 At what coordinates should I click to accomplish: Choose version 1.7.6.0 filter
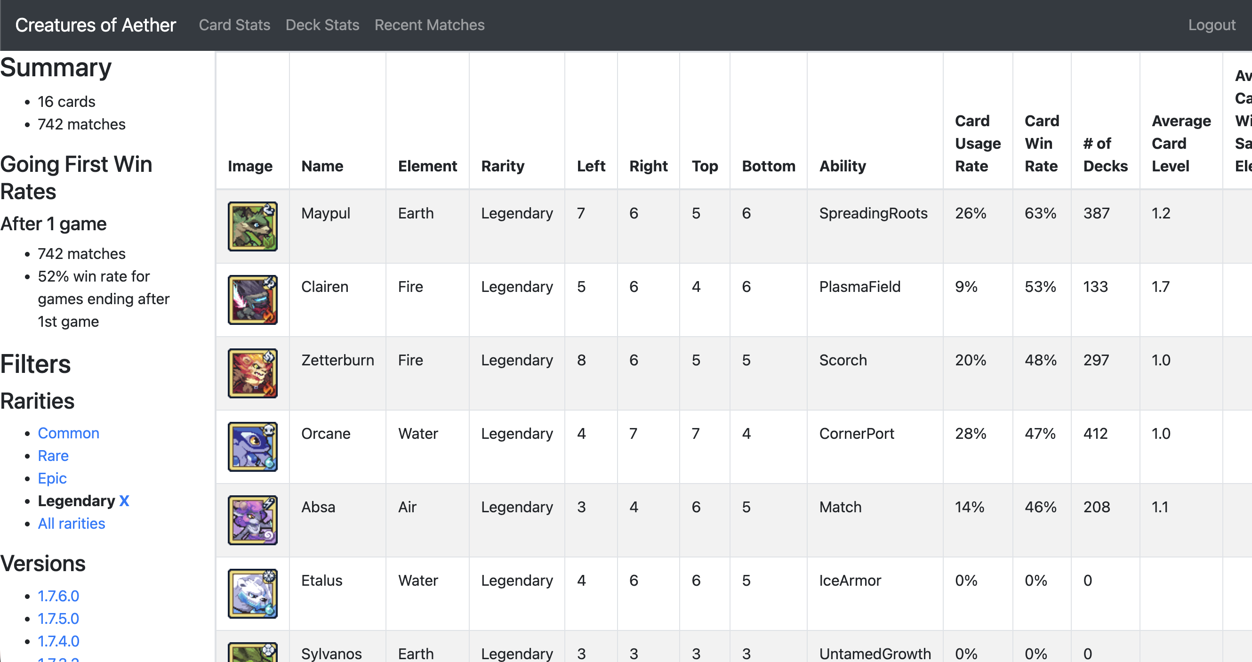coord(58,596)
